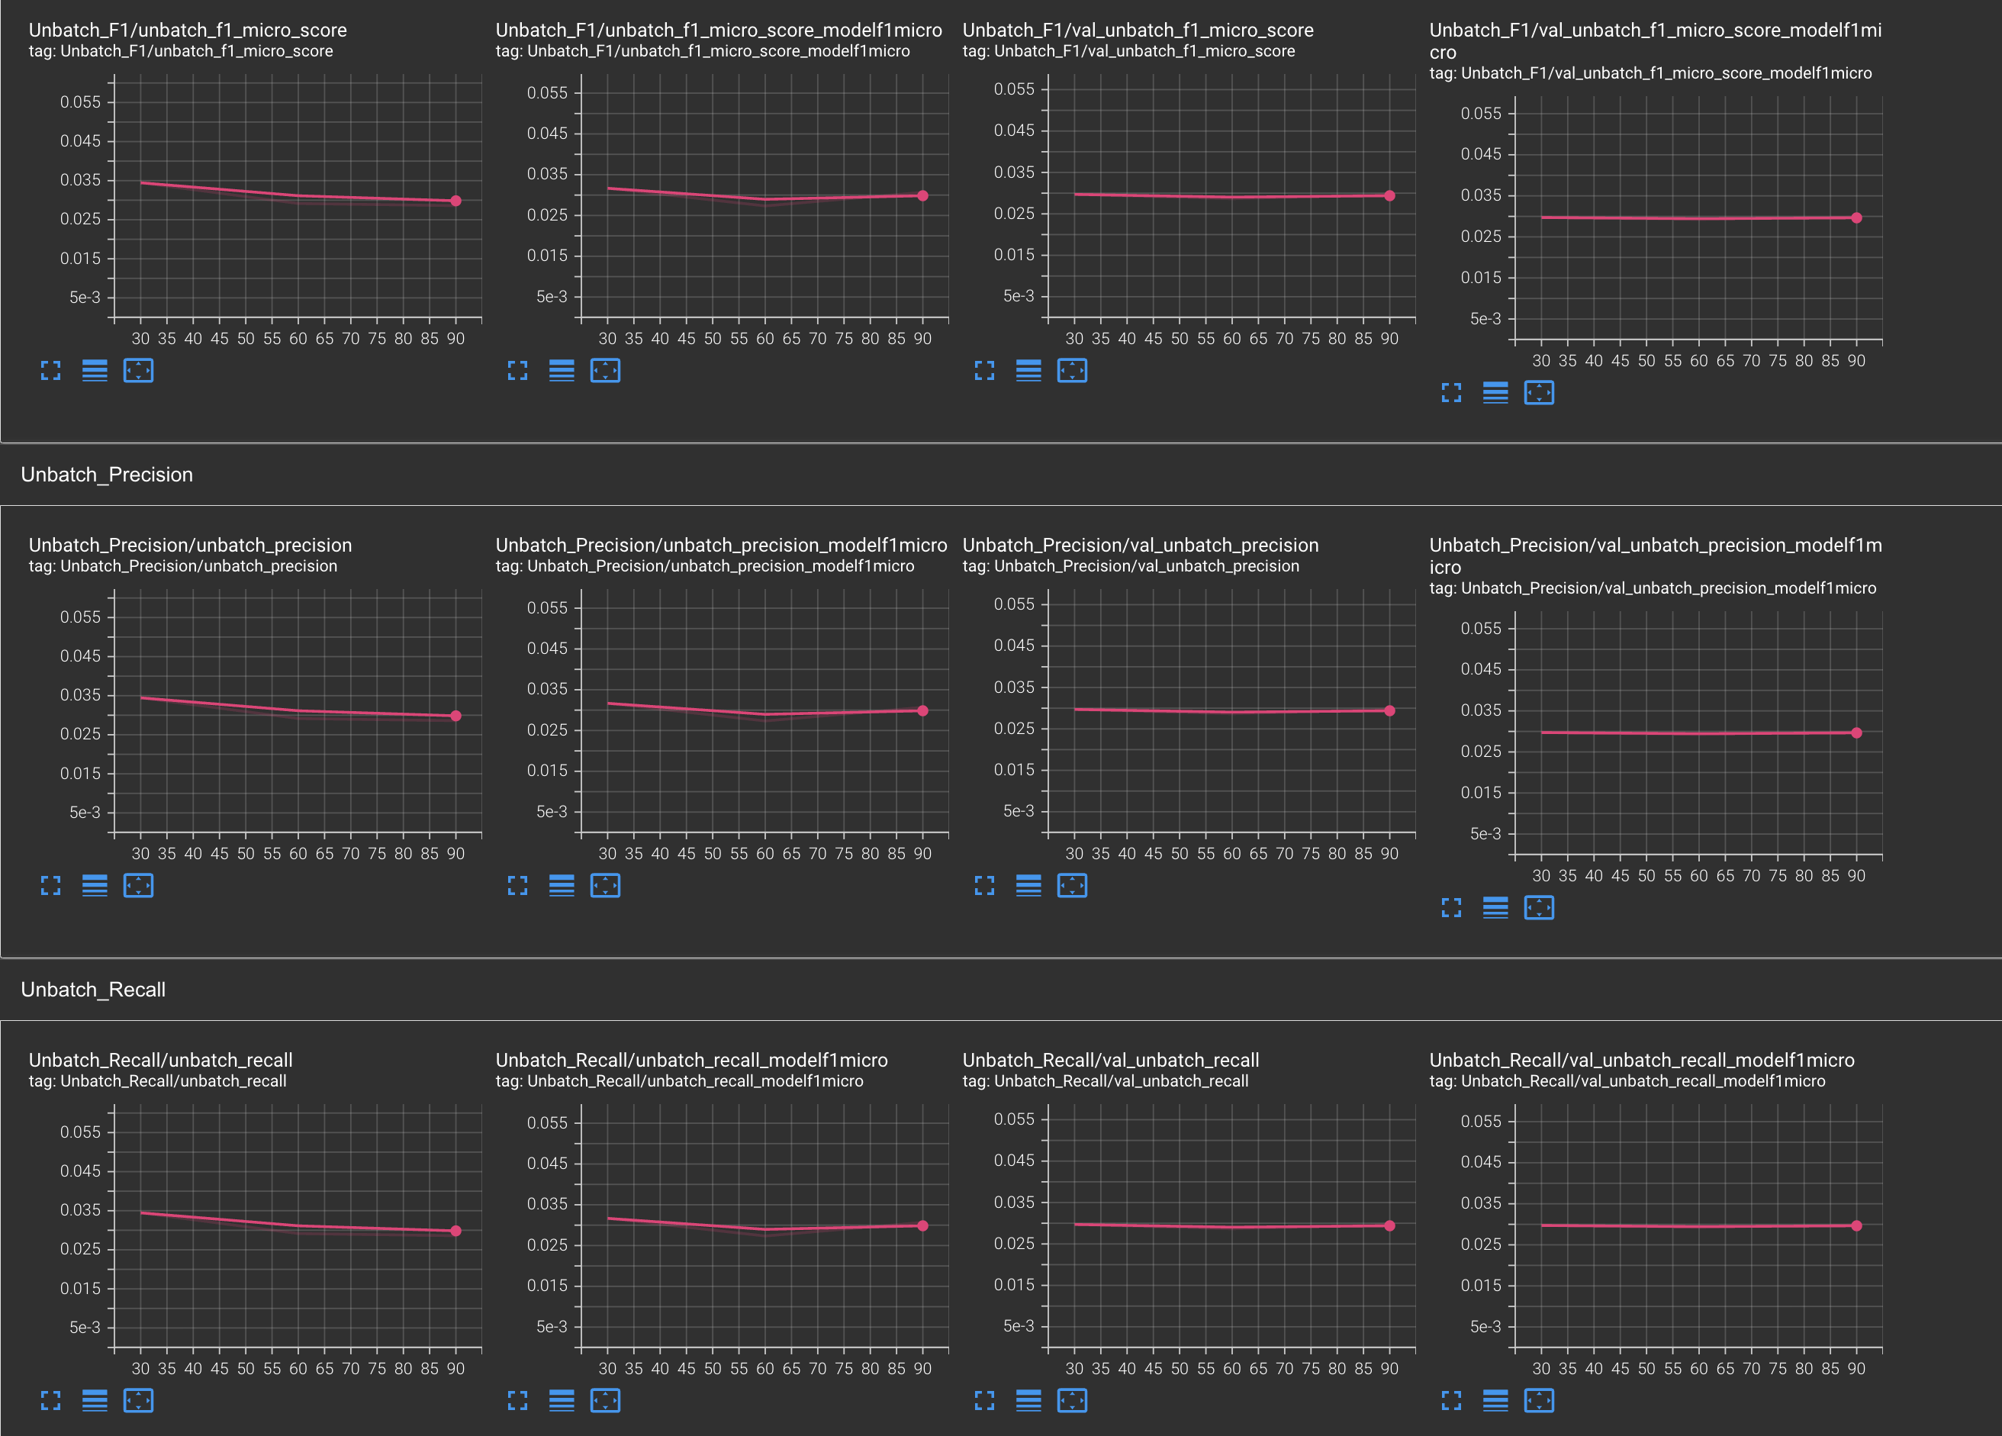The height and width of the screenshot is (1436, 2002).
Task: Click endpoint dot on unbatch_recall line
Action: 455,1232
